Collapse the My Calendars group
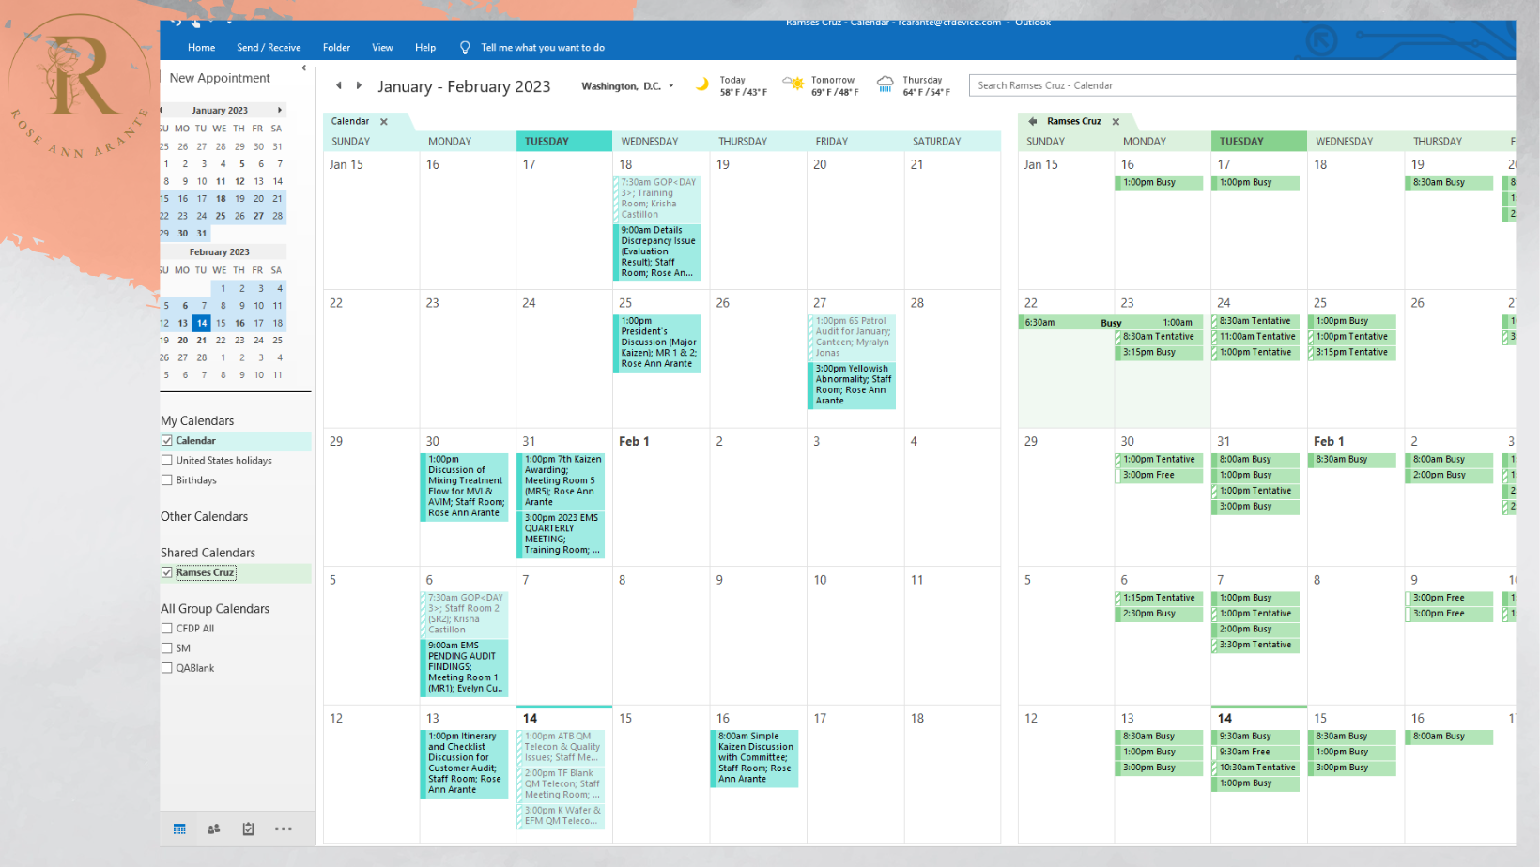Viewport: 1540px width, 867px height. pos(197,421)
